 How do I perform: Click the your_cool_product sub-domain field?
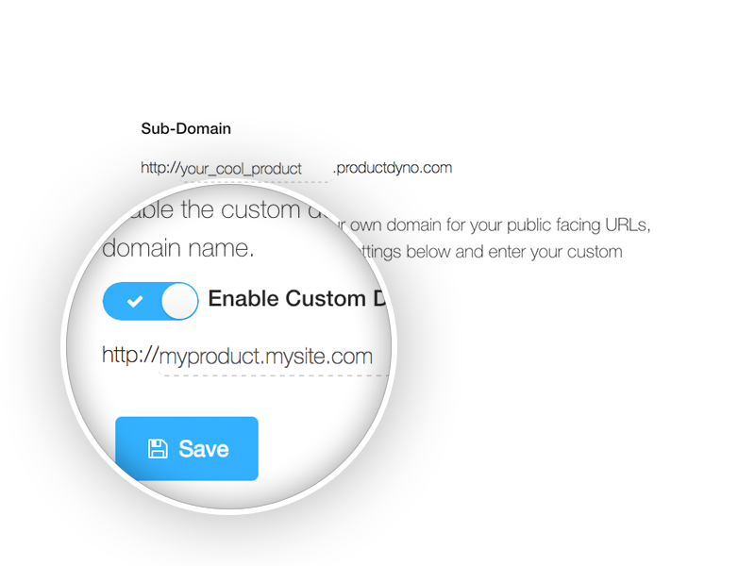click(242, 169)
